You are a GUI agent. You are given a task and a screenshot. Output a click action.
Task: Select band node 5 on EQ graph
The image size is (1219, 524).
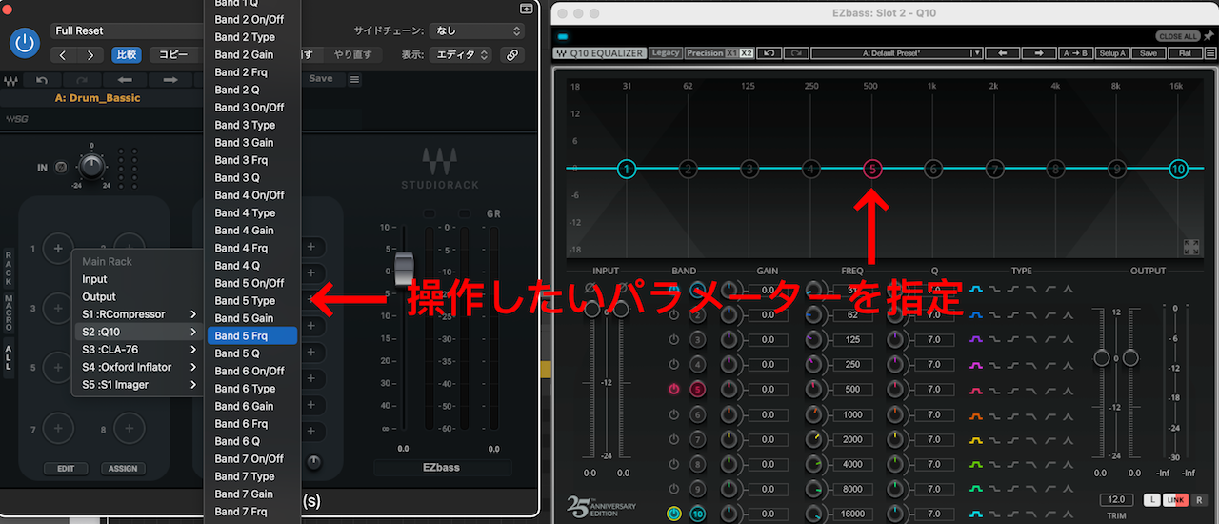[872, 170]
